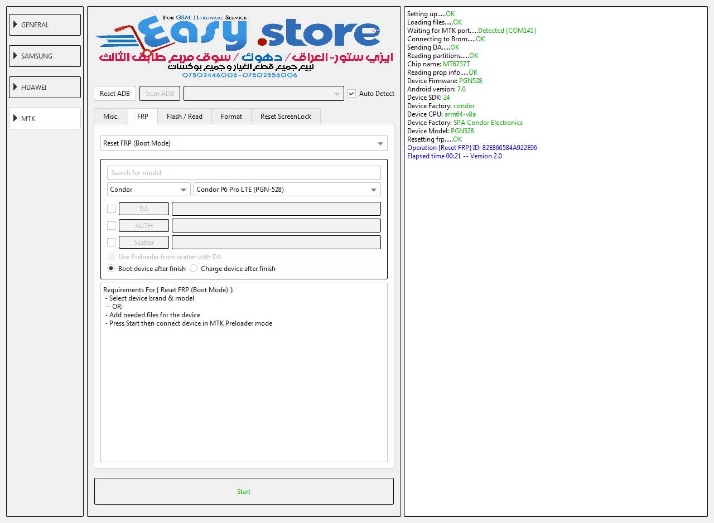The image size is (714, 523).
Task: Click the Requirements For Reset FRP heading text
Action: [x=168, y=290]
